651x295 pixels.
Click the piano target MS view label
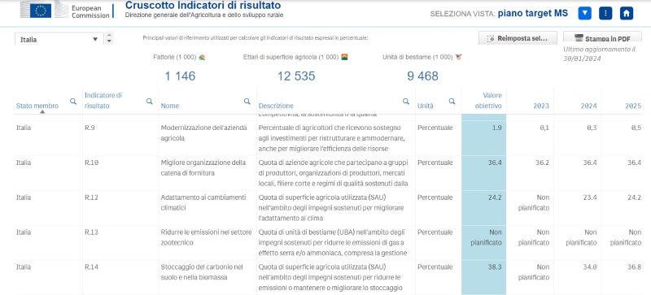pyautogui.click(x=533, y=13)
